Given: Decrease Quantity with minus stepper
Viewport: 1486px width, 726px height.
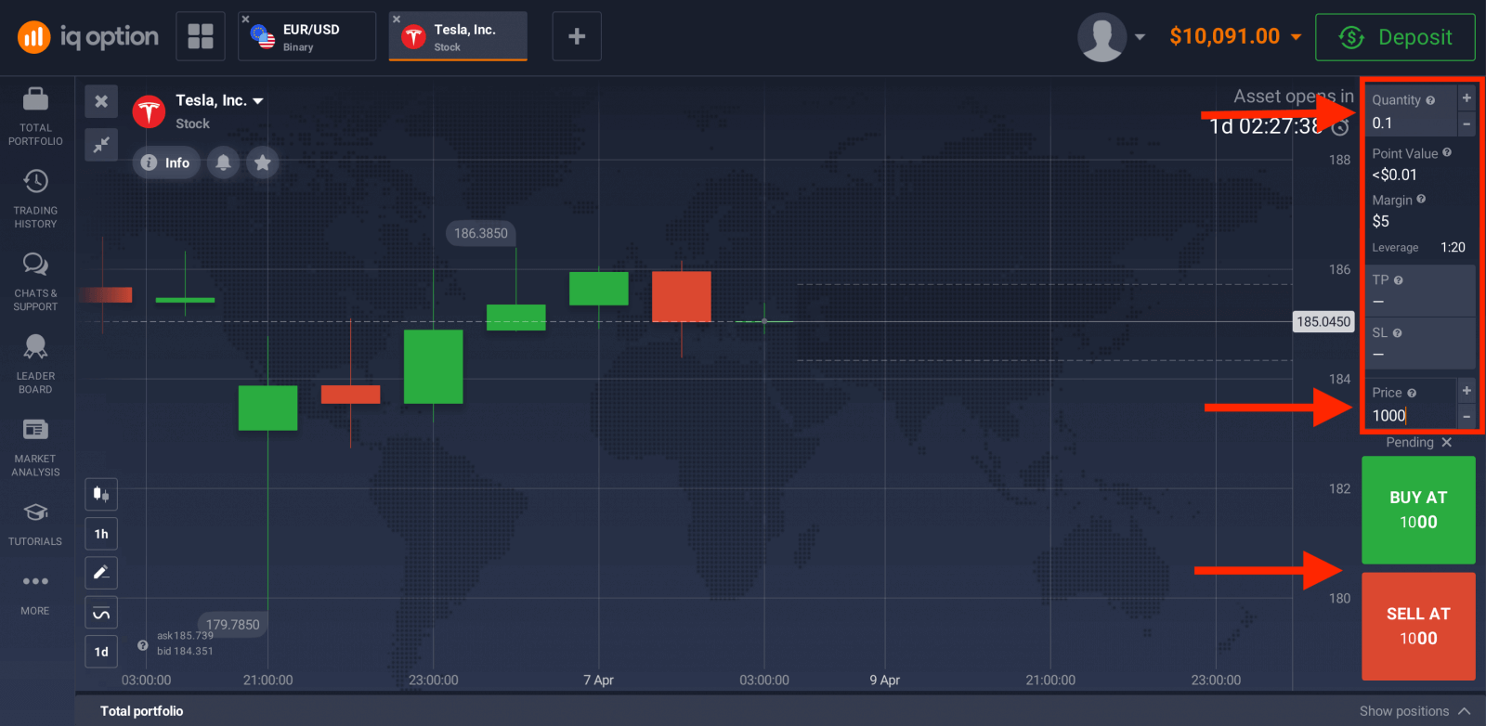Looking at the screenshot, I should click(1466, 123).
